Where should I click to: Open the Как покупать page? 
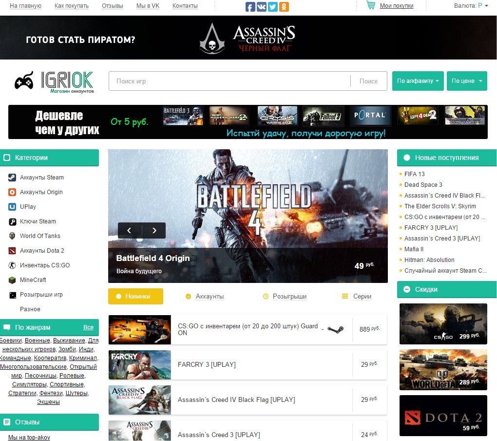click(x=72, y=6)
